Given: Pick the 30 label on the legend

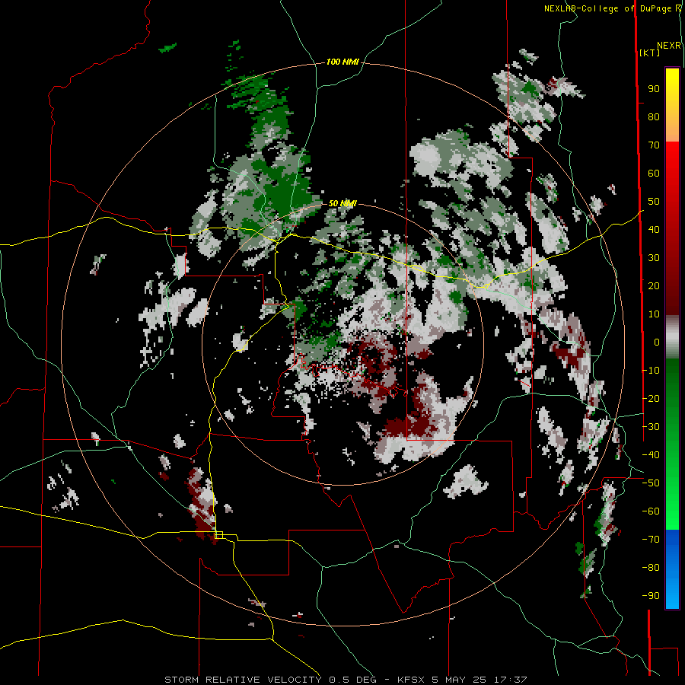Looking at the screenshot, I should pos(654,258).
